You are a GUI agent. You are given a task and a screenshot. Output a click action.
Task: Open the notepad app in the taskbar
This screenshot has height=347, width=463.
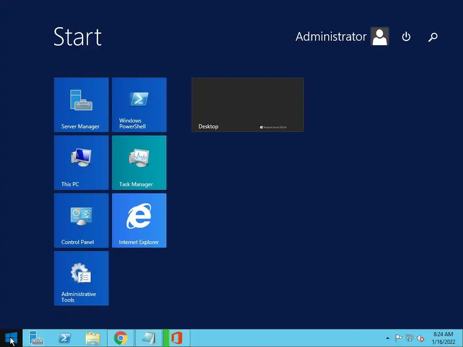click(x=148, y=338)
